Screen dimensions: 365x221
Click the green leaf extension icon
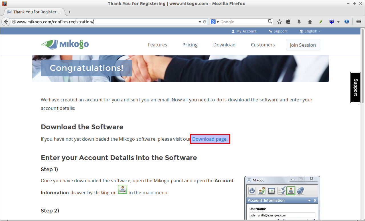(x=321, y=22)
